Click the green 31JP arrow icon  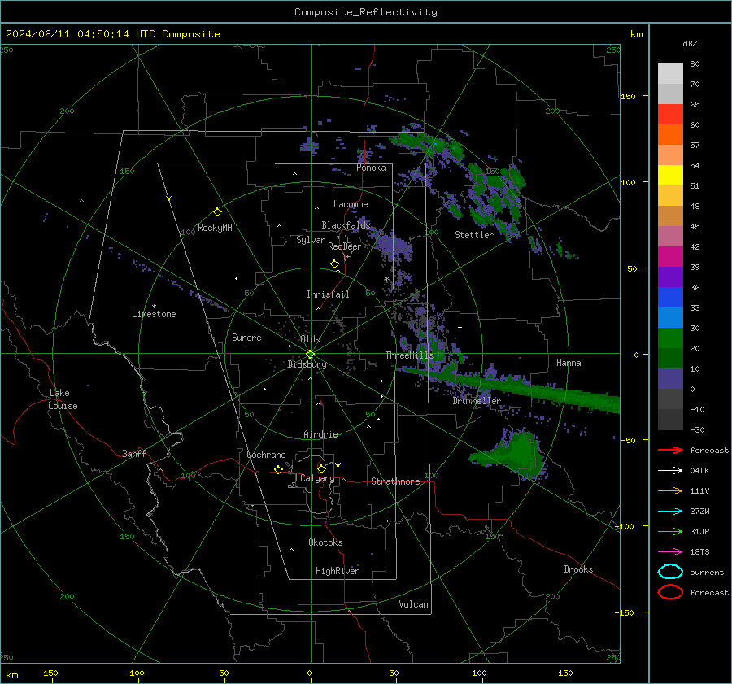[x=670, y=531]
